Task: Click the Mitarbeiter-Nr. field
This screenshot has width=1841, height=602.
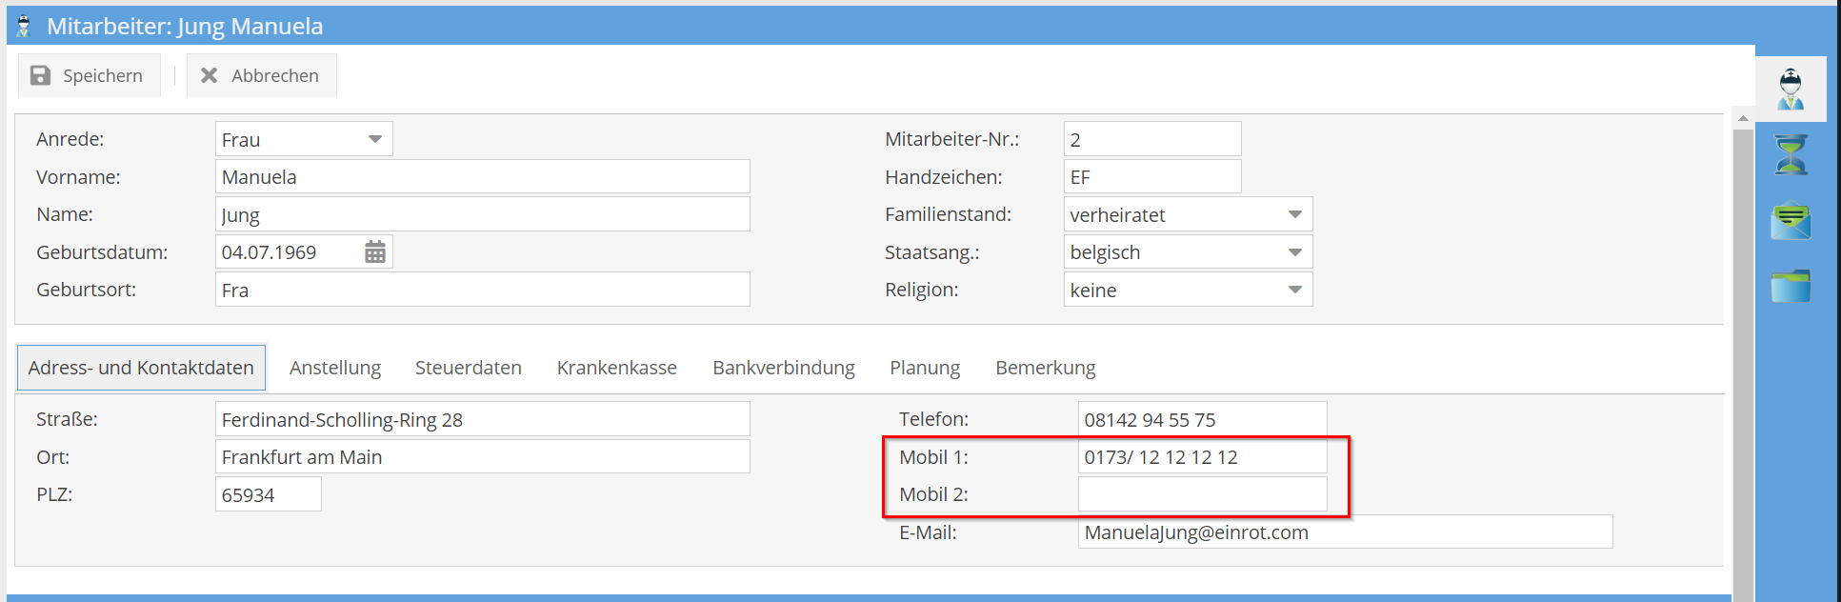Action: [x=1152, y=139]
